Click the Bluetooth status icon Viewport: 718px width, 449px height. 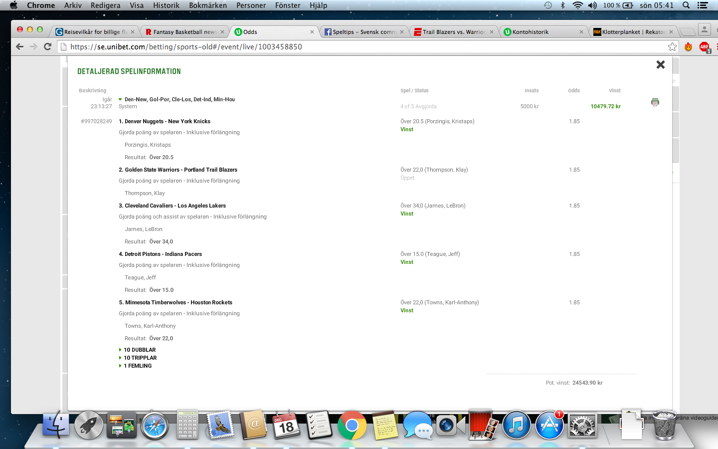pos(562,5)
